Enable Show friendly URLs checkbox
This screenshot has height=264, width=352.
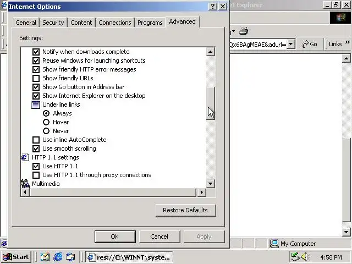(x=36, y=78)
